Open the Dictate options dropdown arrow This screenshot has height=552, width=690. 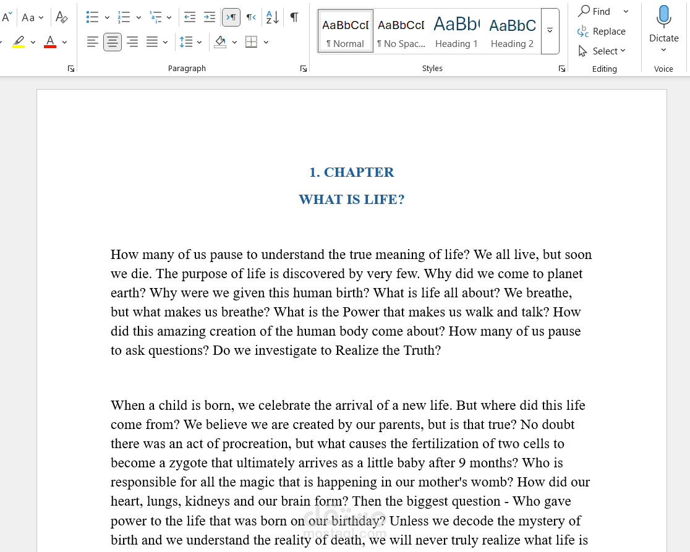663,50
